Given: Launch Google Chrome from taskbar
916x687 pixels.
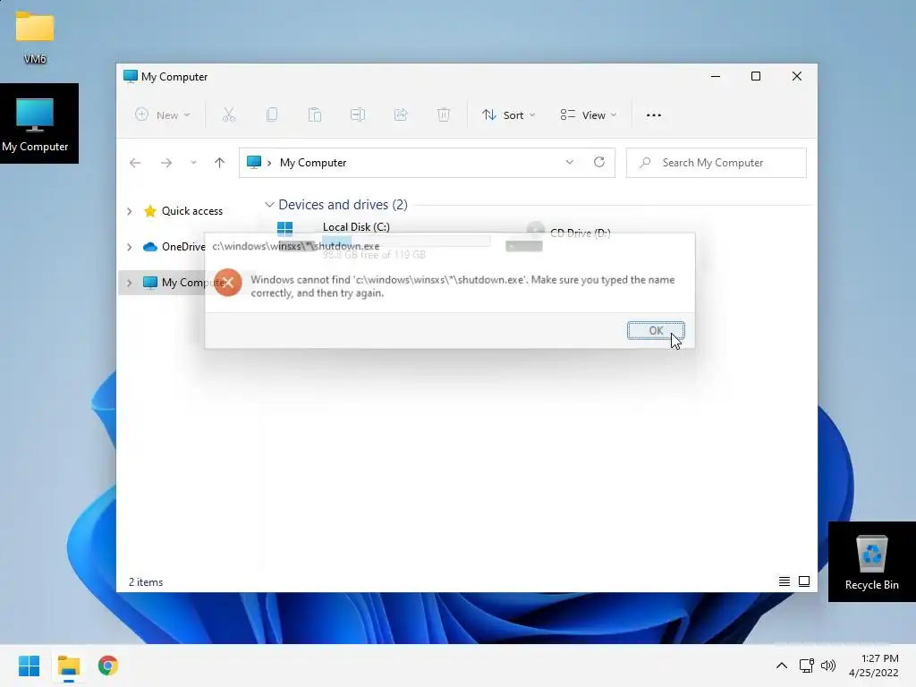Looking at the screenshot, I should click(x=108, y=666).
